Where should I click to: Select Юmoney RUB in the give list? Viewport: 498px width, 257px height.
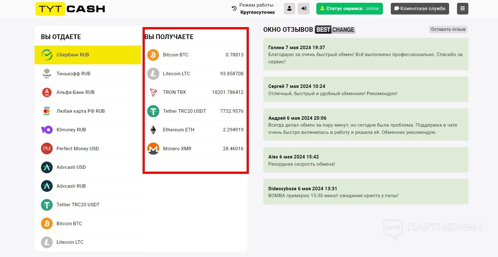(x=88, y=130)
